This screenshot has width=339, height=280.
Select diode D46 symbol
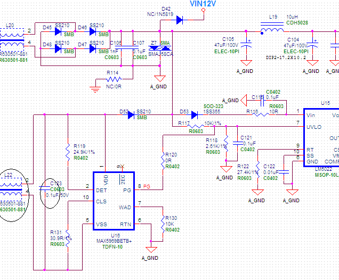click(x=93, y=31)
